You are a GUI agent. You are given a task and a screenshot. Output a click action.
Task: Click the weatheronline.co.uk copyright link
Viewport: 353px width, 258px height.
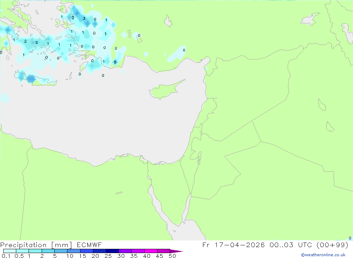tap(323, 255)
